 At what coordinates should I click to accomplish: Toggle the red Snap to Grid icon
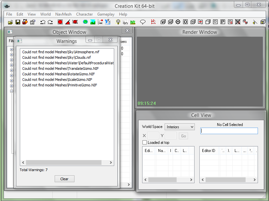[60, 22]
